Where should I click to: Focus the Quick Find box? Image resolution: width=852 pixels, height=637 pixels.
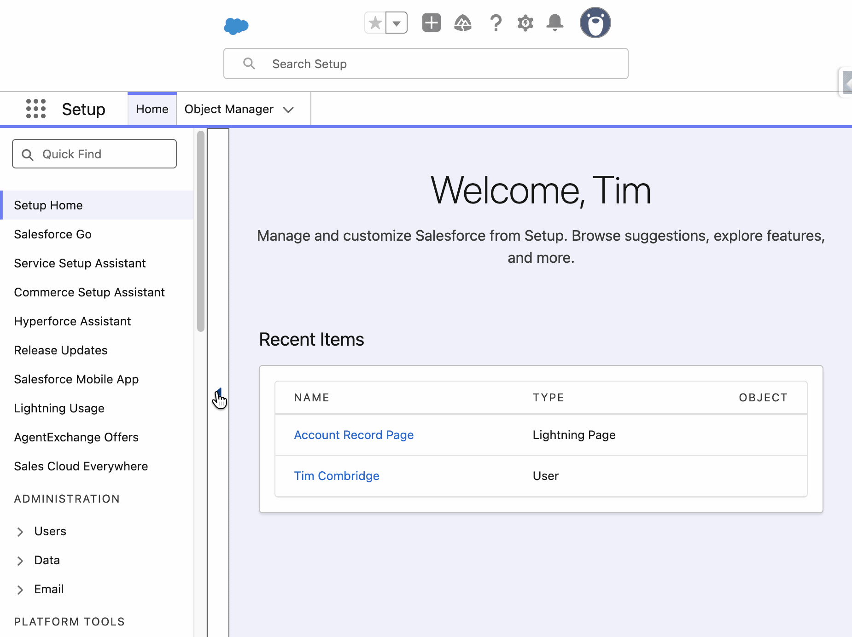(x=94, y=154)
